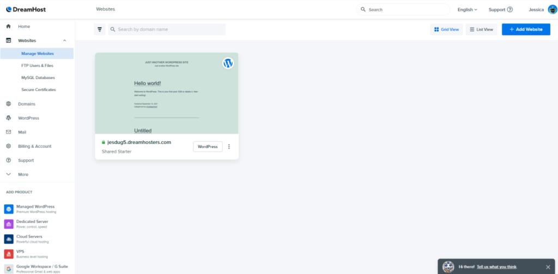The width and height of the screenshot is (558, 274).
Task: Add Google Workspace / G Suite
Action: click(42, 269)
